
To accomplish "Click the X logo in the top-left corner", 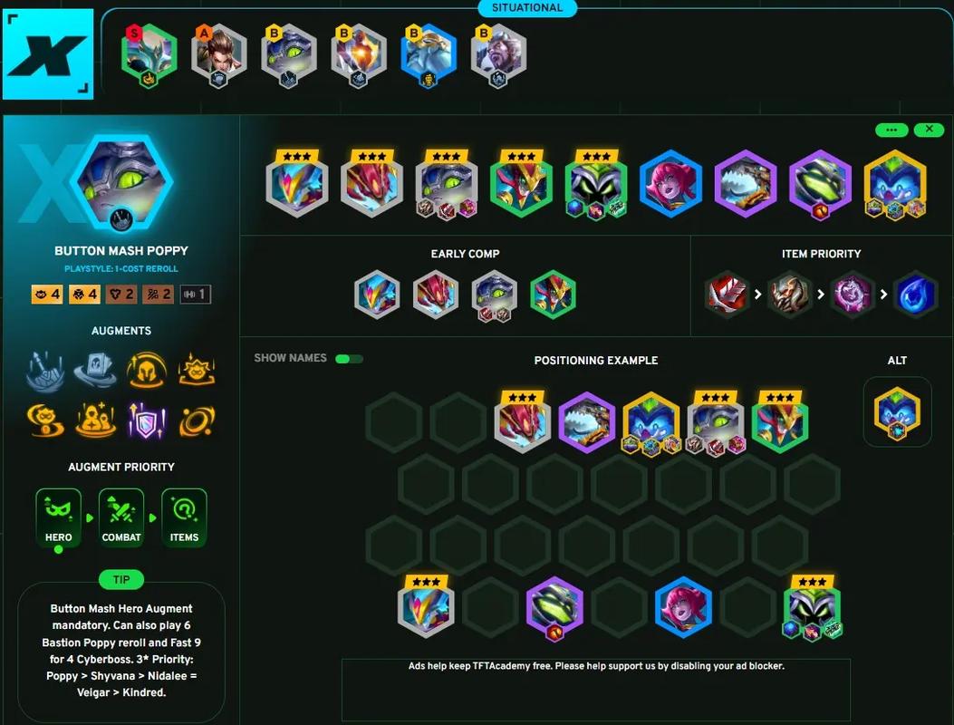I will (48, 54).
